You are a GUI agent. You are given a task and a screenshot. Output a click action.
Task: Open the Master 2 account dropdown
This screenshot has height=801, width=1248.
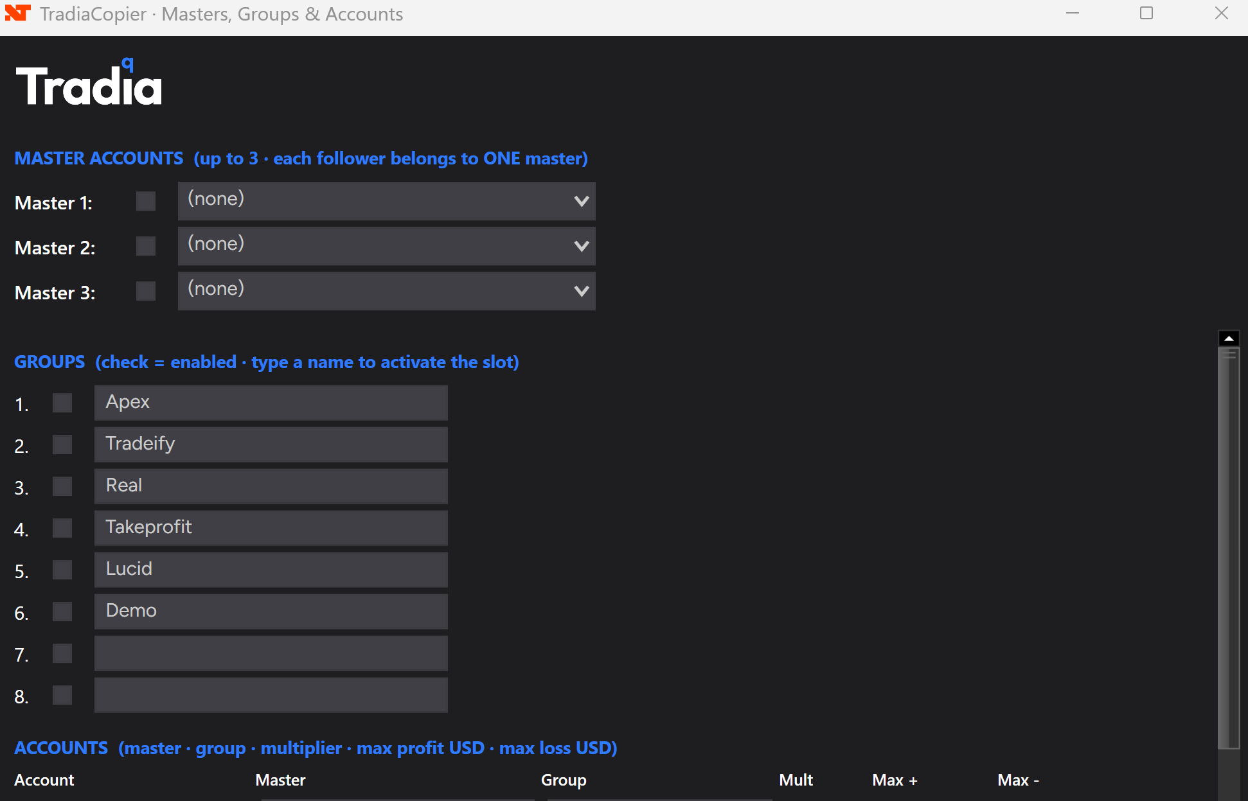click(387, 246)
